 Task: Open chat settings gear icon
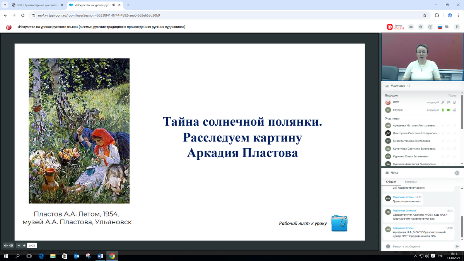tap(457, 173)
